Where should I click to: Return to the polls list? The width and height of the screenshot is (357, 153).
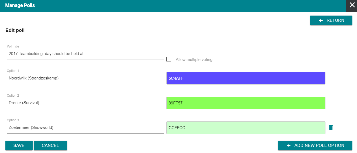pos(331,20)
